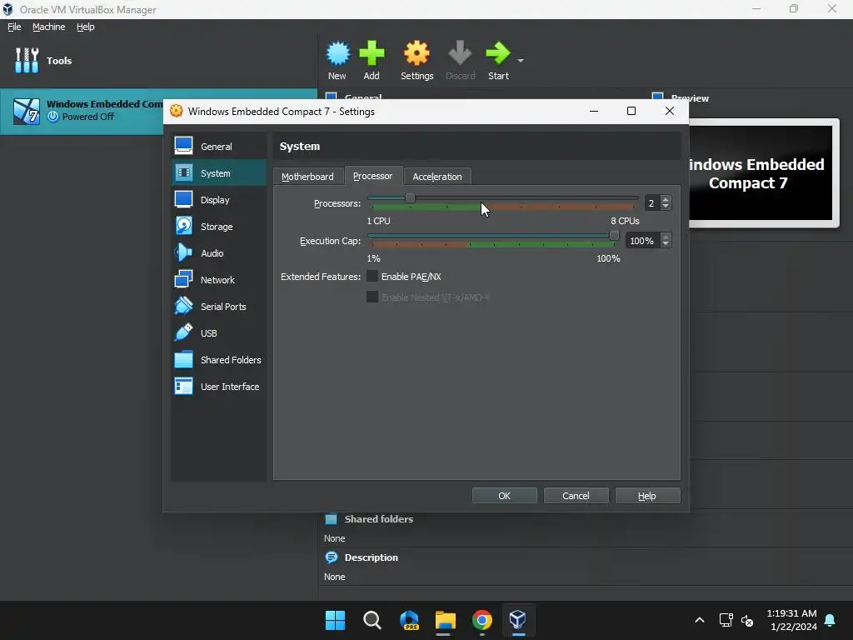Image resolution: width=853 pixels, height=640 pixels.
Task: Click the green Start arrow icon
Action: (498, 53)
